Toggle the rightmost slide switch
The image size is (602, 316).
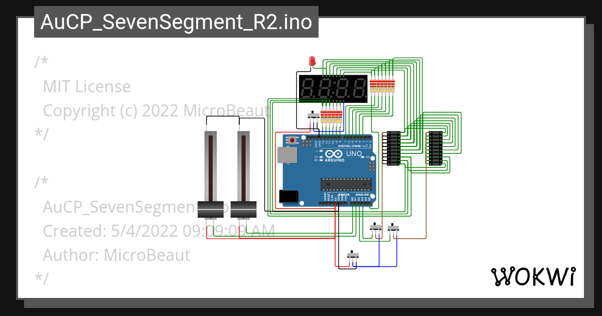[x=392, y=228]
